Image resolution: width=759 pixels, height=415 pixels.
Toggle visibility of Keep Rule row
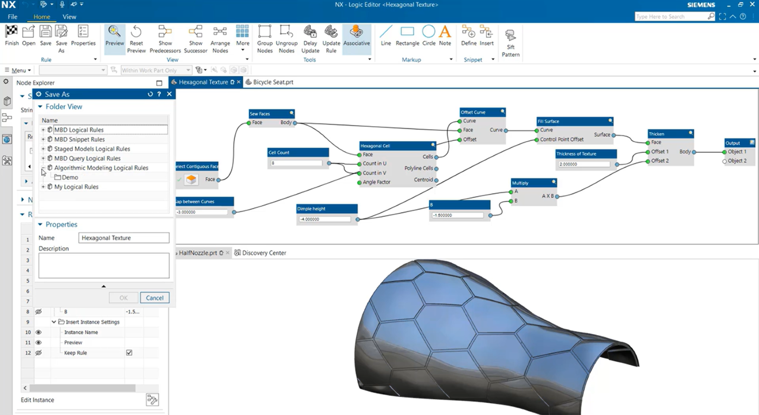tap(38, 352)
